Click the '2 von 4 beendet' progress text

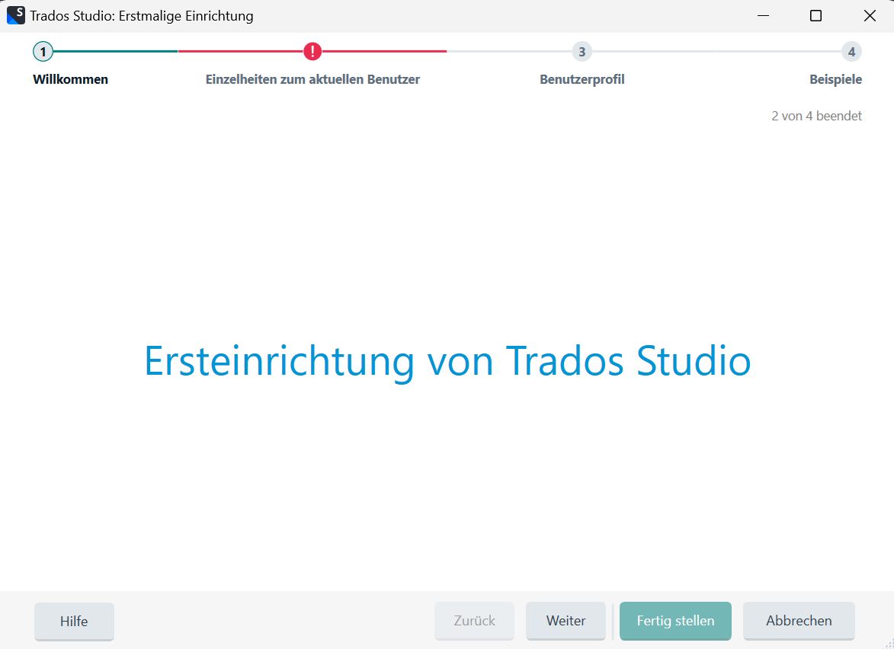pyautogui.click(x=816, y=116)
